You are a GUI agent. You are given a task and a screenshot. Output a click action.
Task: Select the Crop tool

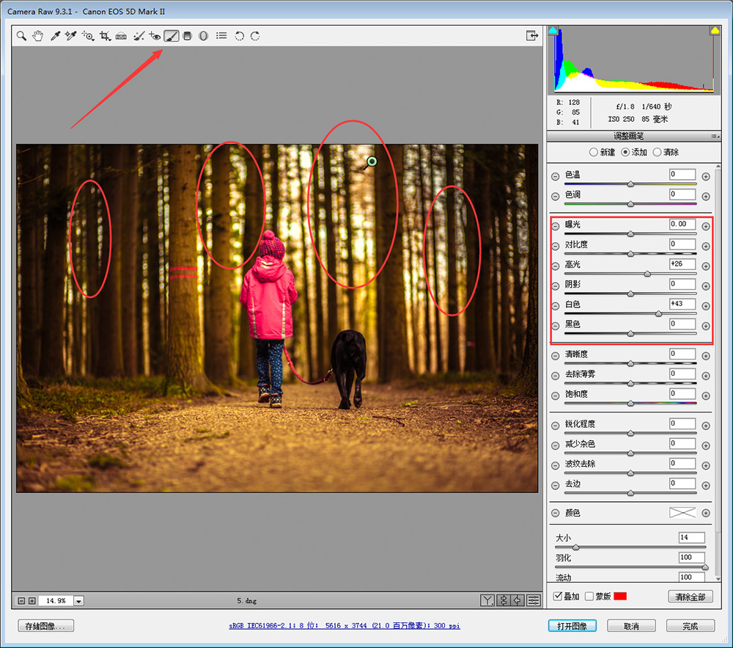(105, 36)
